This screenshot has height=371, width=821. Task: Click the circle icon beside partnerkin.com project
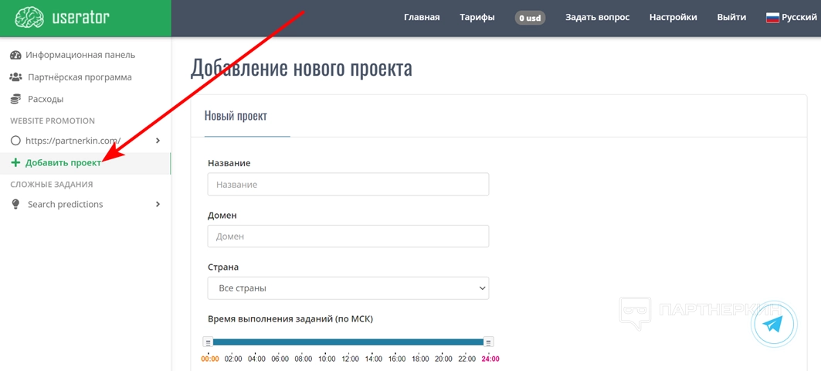point(15,141)
